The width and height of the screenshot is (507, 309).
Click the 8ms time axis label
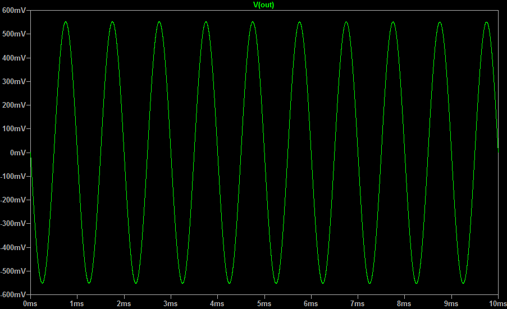pyautogui.click(x=404, y=304)
